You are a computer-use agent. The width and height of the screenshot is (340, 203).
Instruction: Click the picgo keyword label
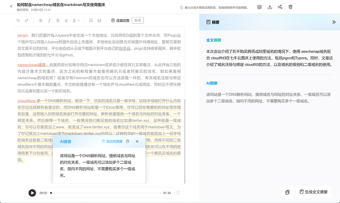coord(23,35)
